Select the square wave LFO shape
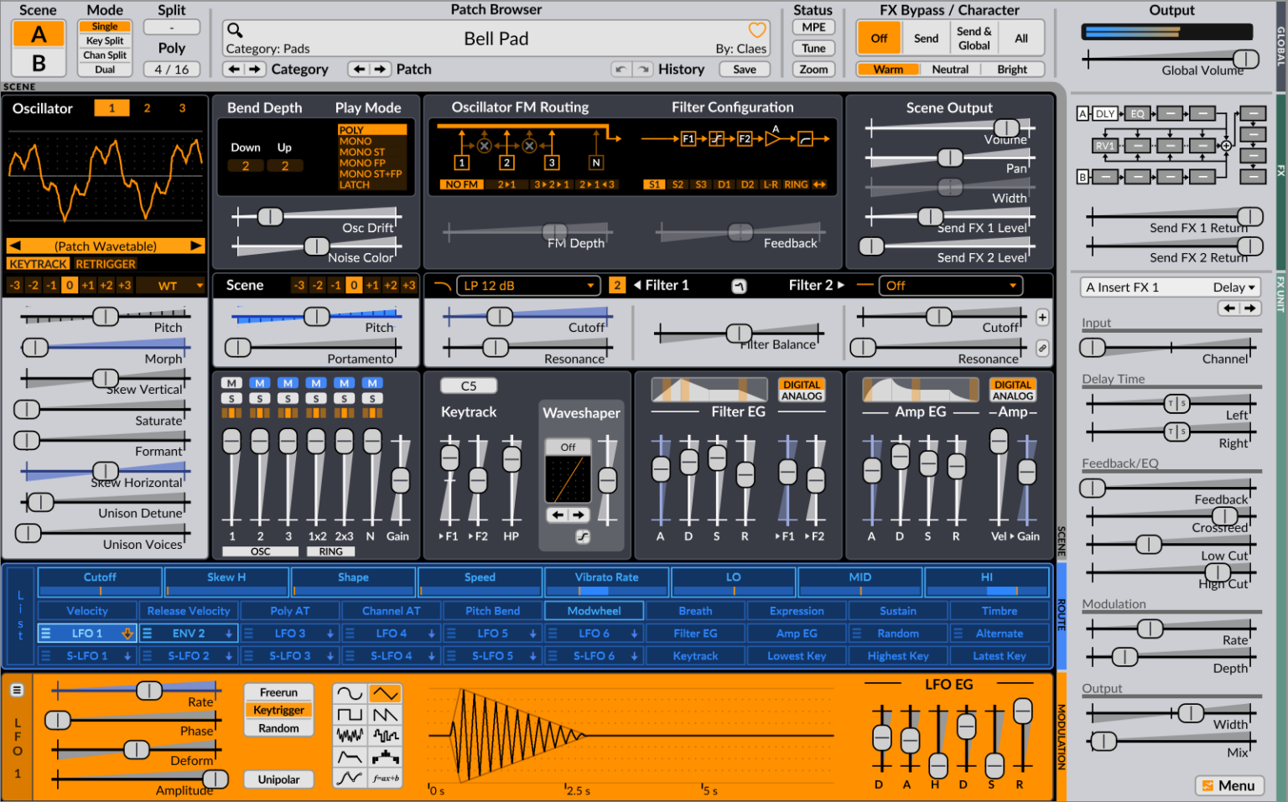The height and width of the screenshot is (802, 1288). pos(351,714)
